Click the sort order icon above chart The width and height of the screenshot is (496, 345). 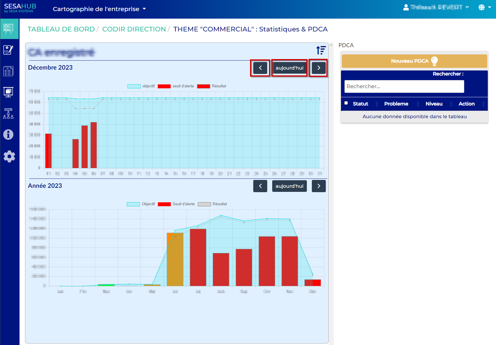[x=321, y=50]
